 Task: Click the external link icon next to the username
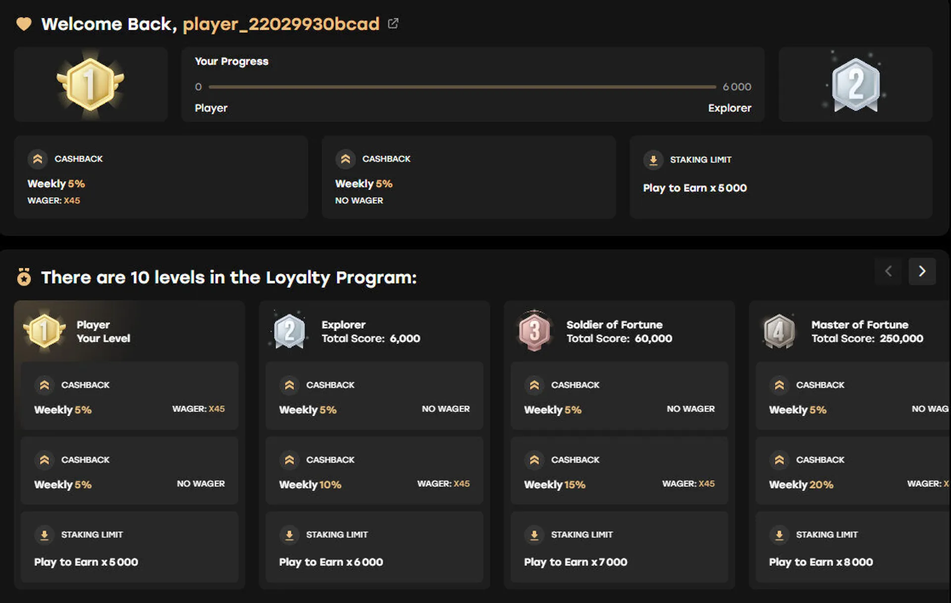click(393, 23)
